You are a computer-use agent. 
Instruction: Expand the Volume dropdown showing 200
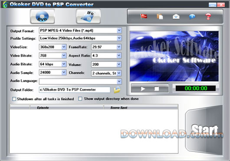[119, 64]
